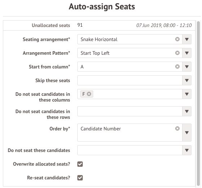The height and width of the screenshot is (188, 202).
Task: Open dropdown arrow for excluded columns
Action: (x=187, y=94)
